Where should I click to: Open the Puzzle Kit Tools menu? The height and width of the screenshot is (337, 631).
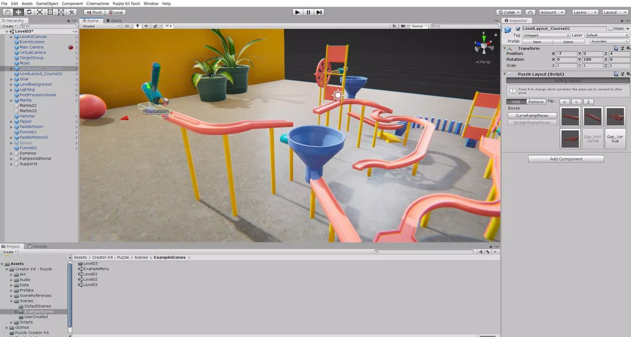tap(126, 3)
